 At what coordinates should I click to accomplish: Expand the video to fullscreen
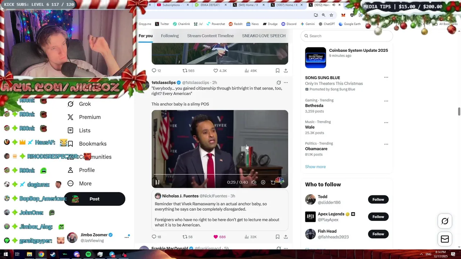click(x=282, y=182)
